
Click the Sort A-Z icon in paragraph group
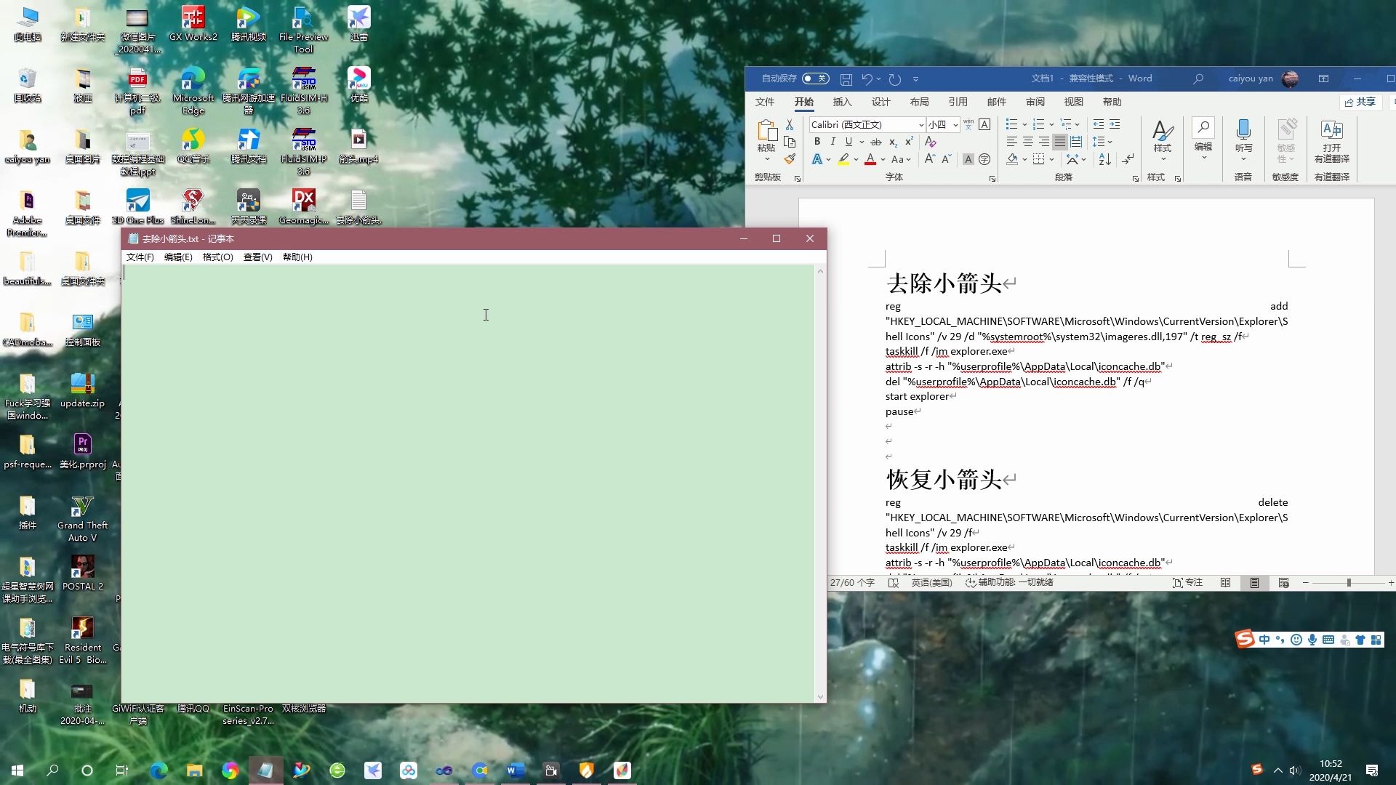tap(1104, 159)
